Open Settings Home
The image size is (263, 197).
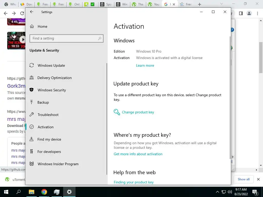point(42,26)
